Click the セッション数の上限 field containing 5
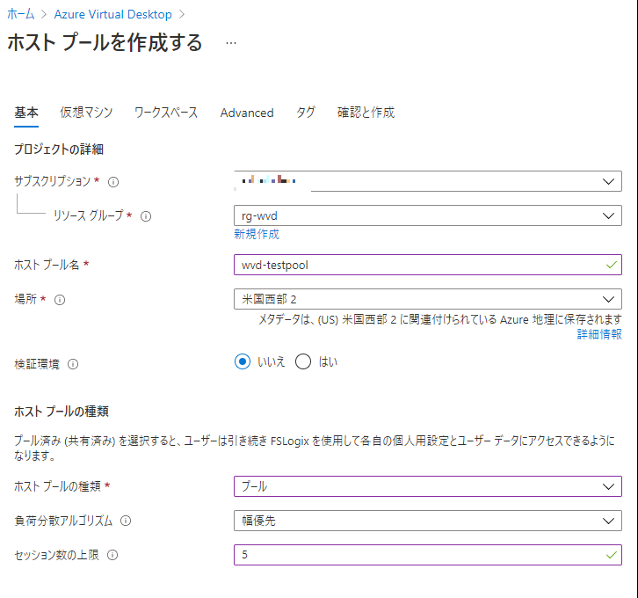The height and width of the screenshot is (598, 638). tap(428, 555)
